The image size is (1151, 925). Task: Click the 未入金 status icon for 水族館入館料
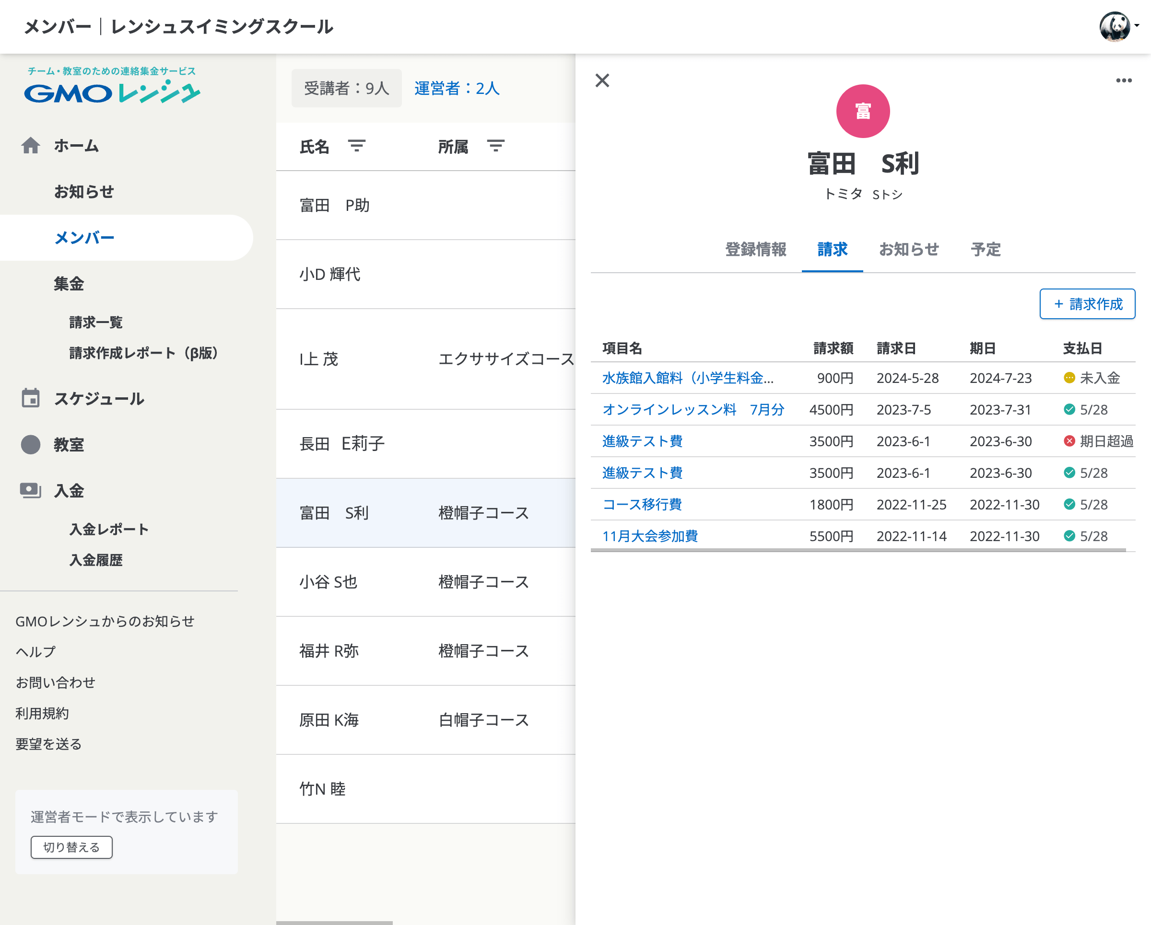(x=1068, y=378)
